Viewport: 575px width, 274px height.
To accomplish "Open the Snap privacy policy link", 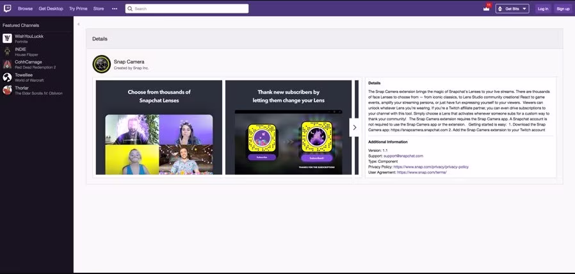I will [431, 167].
